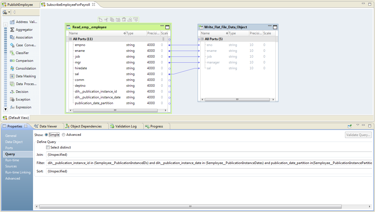Switch to the PublishEmployee editor tab
This screenshot has width=375, height=212.
click(x=19, y=5)
